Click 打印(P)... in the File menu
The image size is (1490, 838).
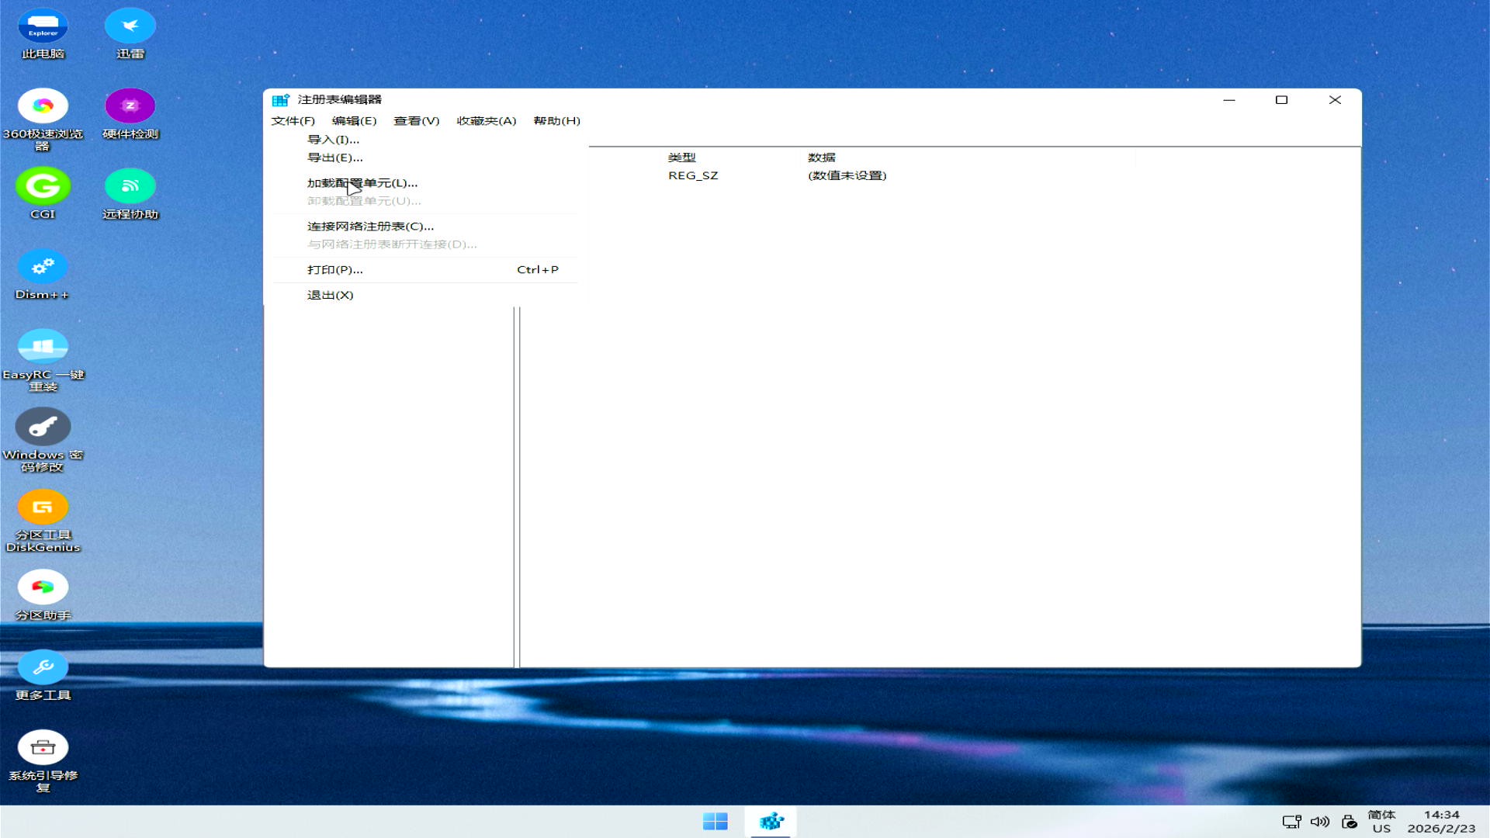point(334,270)
